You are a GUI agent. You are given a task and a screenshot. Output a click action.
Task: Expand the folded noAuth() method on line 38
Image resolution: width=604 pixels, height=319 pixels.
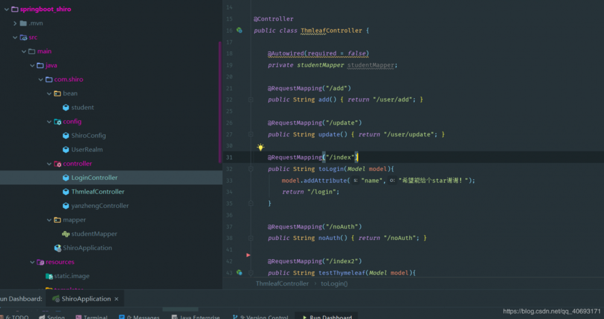[250, 238]
